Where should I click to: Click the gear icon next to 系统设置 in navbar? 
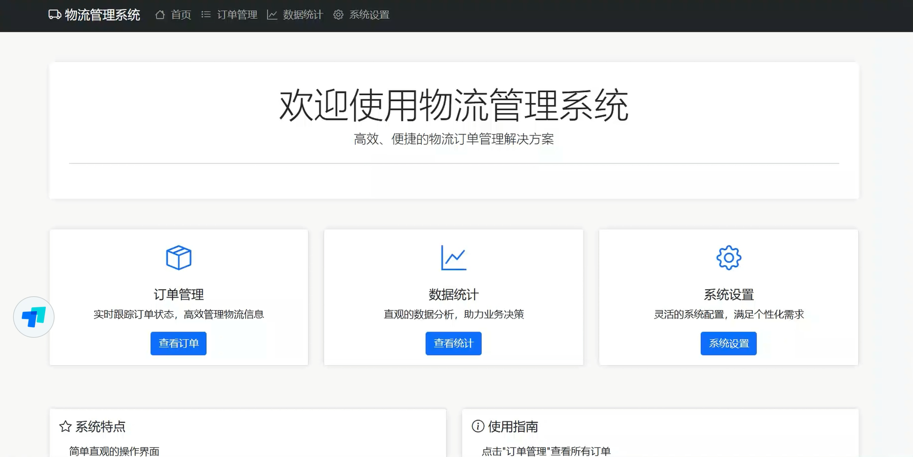click(338, 14)
